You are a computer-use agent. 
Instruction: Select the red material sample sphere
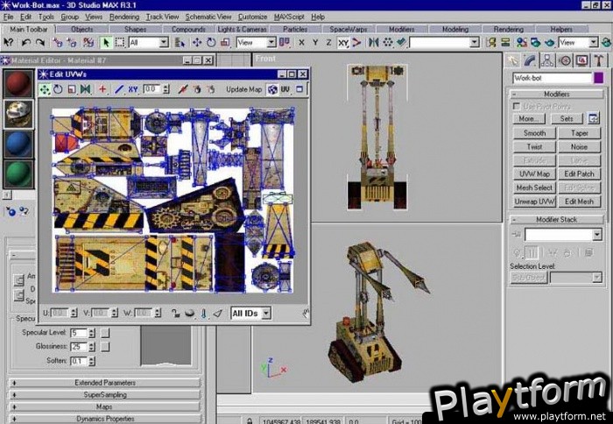(18, 84)
